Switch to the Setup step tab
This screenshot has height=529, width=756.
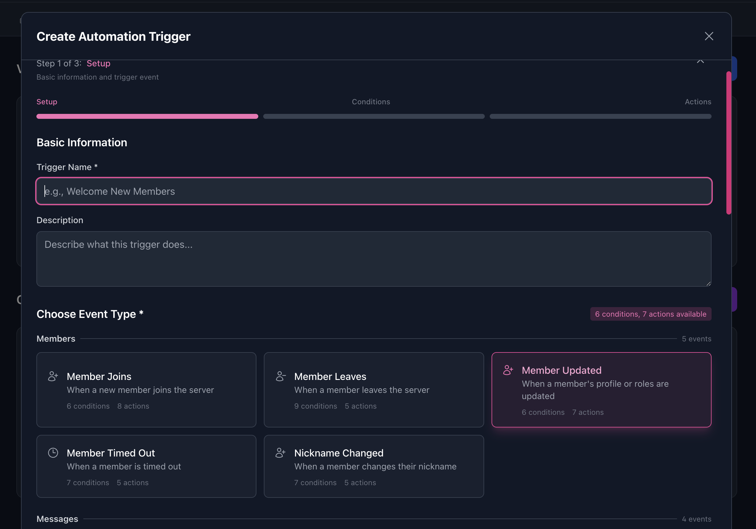[x=47, y=102]
